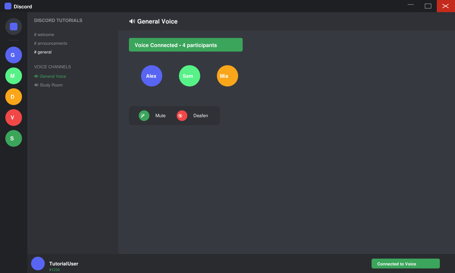Click the Mute label
Viewport: 455px width, 273px height.
[160, 116]
